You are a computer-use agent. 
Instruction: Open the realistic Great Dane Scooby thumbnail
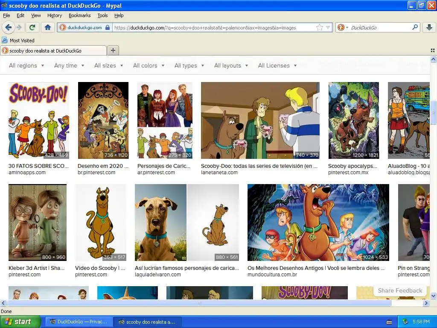(187, 222)
